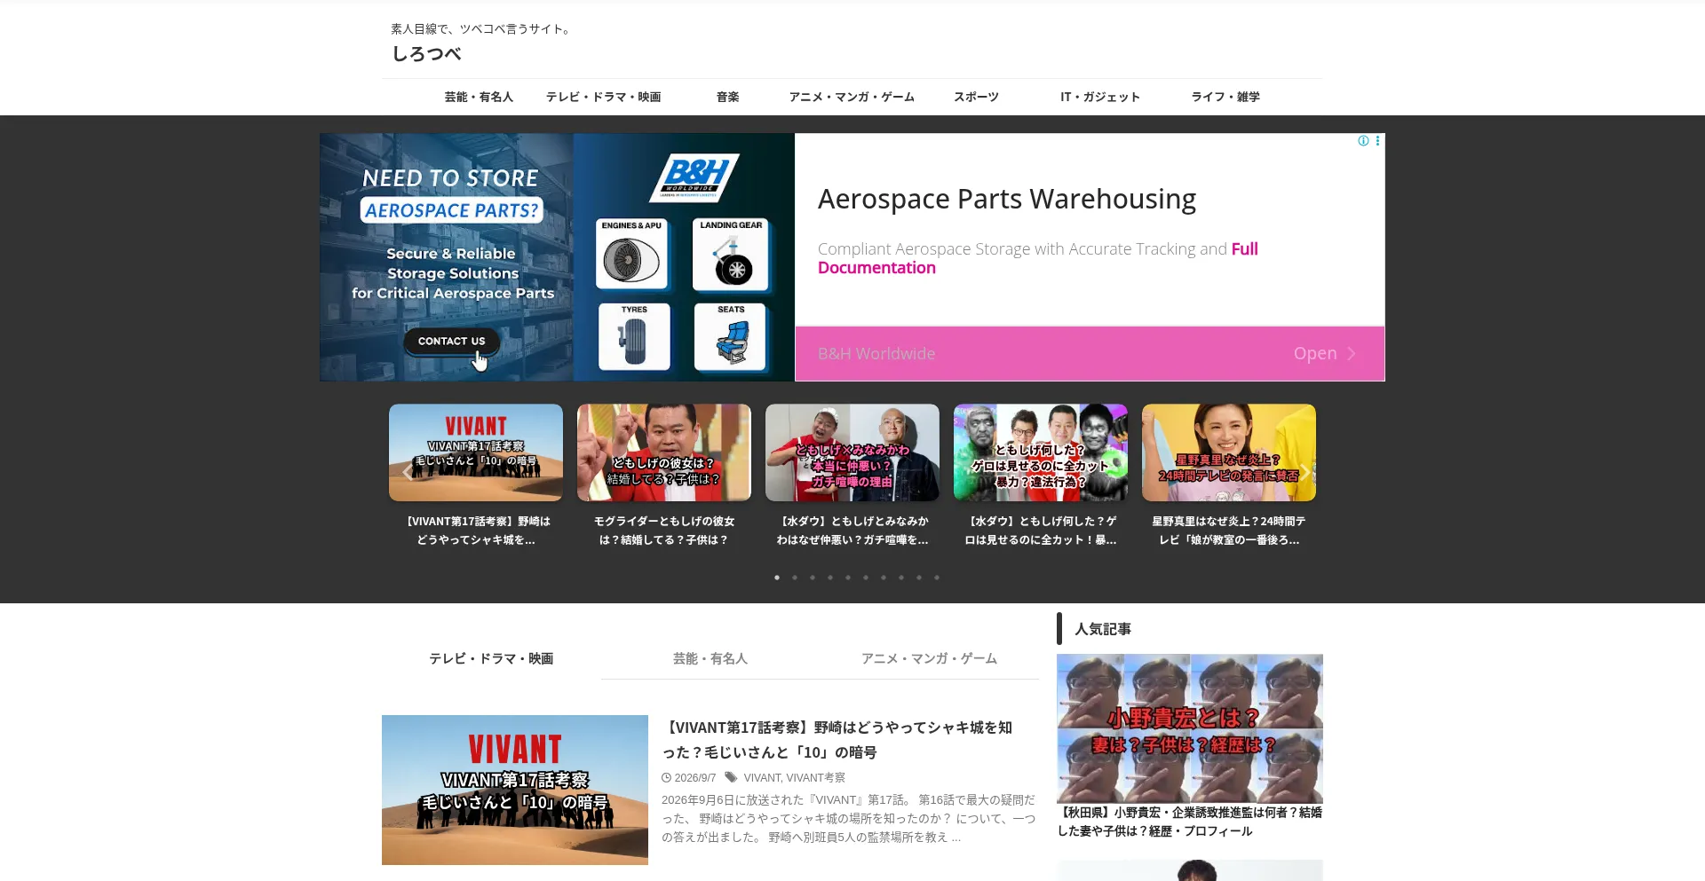
Task: Click the 2026/9/7 post date
Action: (695, 778)
